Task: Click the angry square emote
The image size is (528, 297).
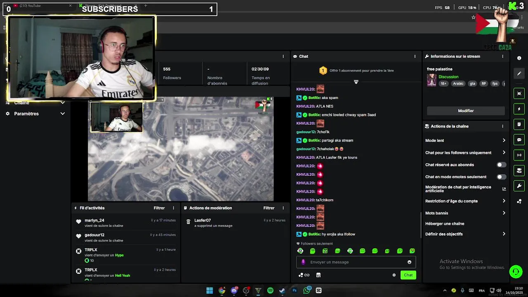Action: click(x=325, y=251)
